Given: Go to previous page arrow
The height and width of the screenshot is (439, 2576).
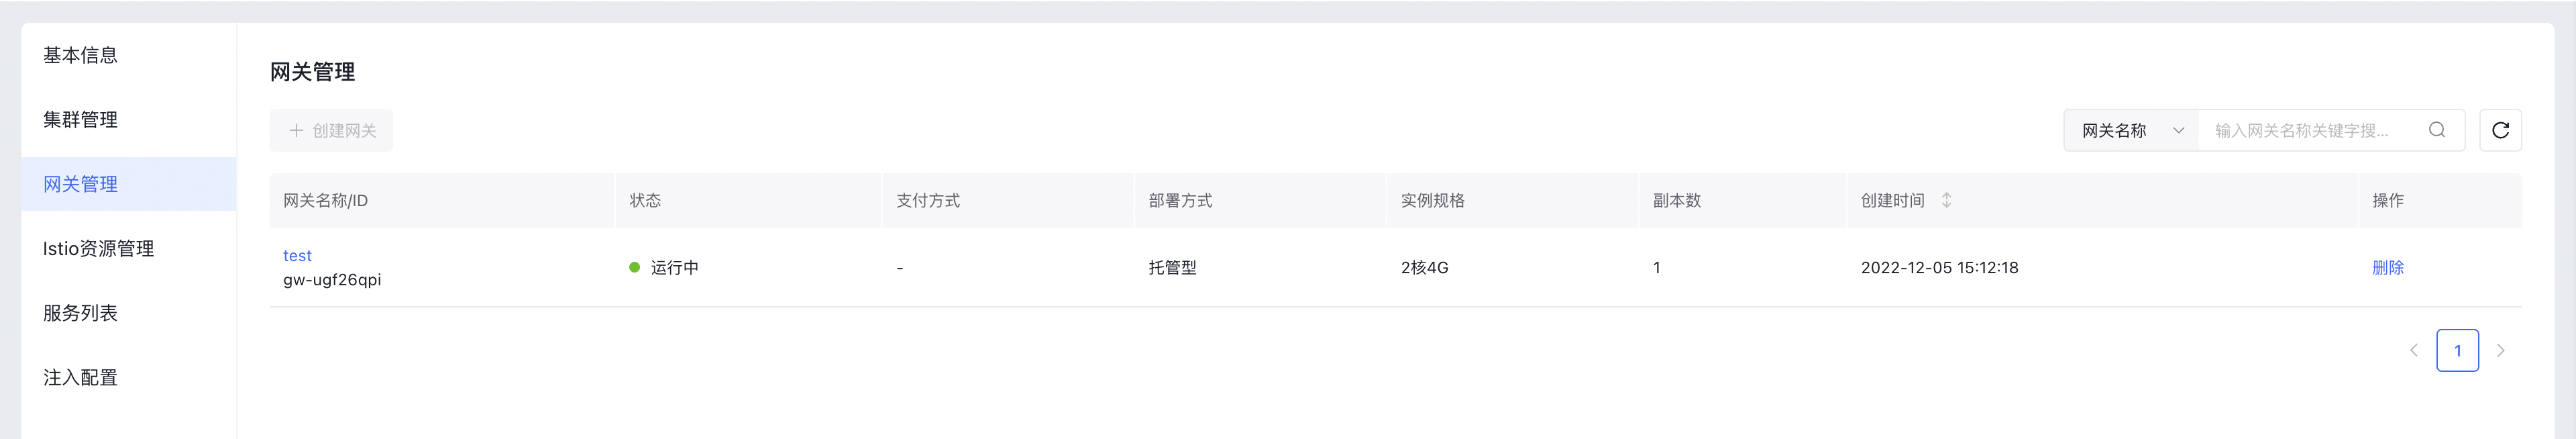Looking at the screenshot, I should tap(2414, 350).
